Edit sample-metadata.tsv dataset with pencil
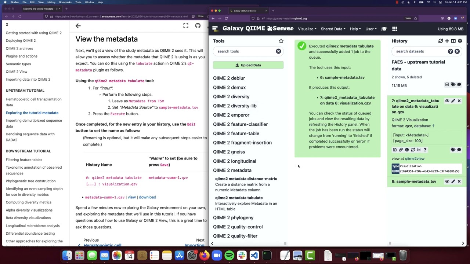 tap(453, 181)
